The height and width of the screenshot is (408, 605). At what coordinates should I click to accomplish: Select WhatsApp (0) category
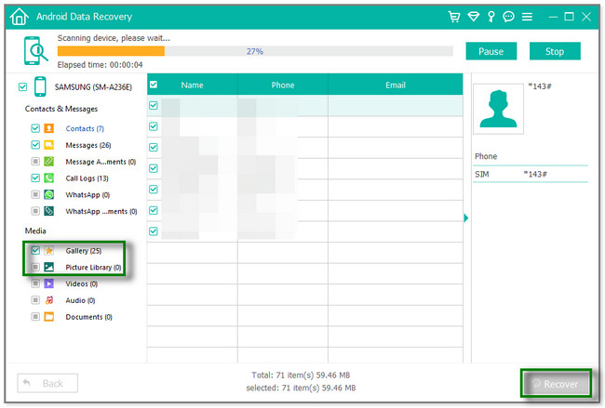click(87, 195)
